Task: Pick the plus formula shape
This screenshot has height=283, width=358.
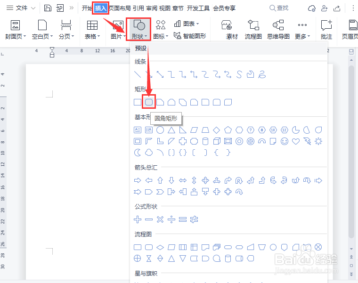Action: tap(138, 219)
